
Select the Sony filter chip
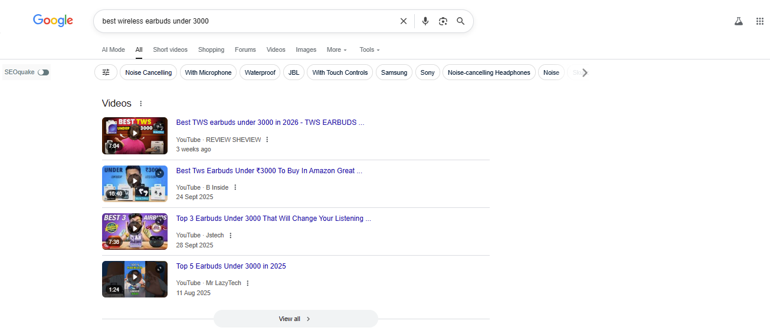coord(428,72)
